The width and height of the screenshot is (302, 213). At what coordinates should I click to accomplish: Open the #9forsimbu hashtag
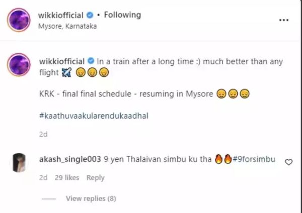[254, 159]
